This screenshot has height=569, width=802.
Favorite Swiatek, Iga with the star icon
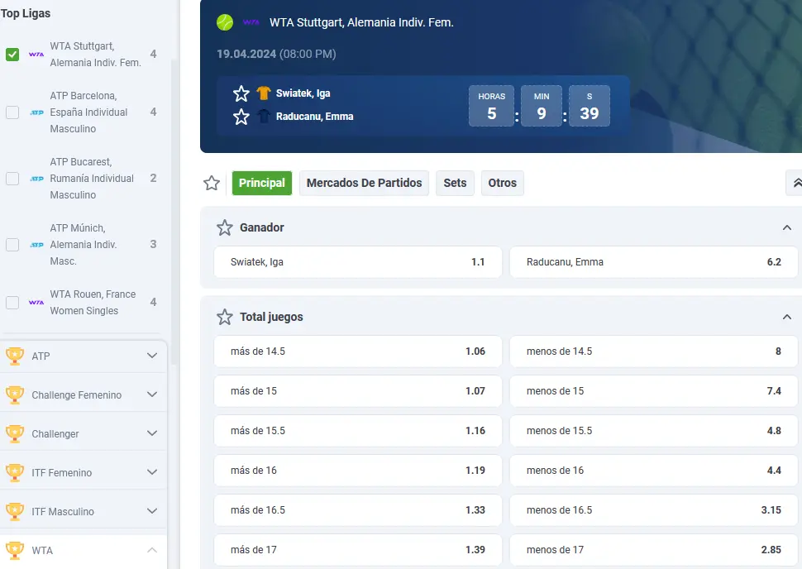pyautogui.click(x=241, y=93)
